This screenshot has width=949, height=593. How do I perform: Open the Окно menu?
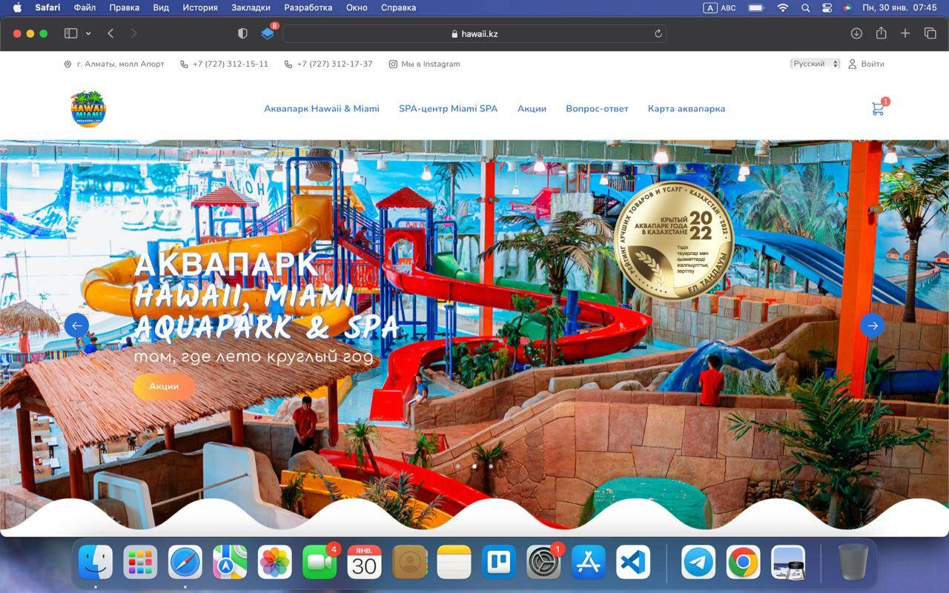(x=357, y=7)
